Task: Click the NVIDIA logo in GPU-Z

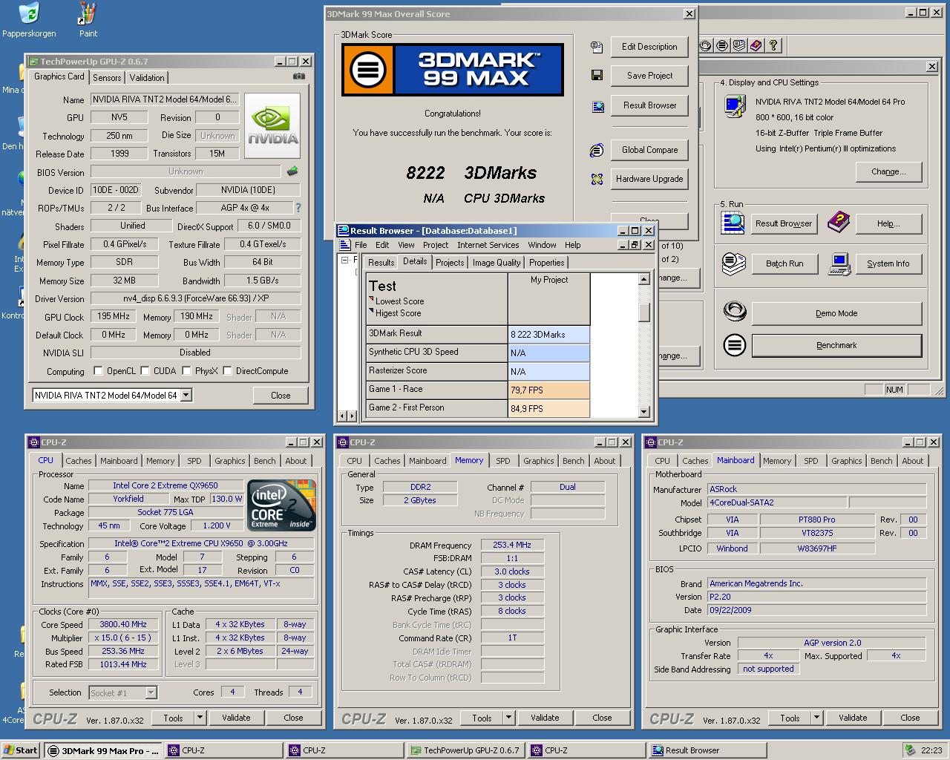Action: tap(272, 125)
